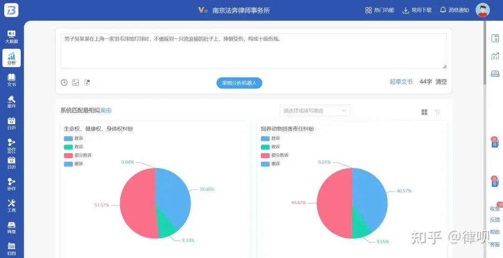Click the 起草文书 draft document link
The width and height of the screenshot is (503, 258).
click(401, 82)
